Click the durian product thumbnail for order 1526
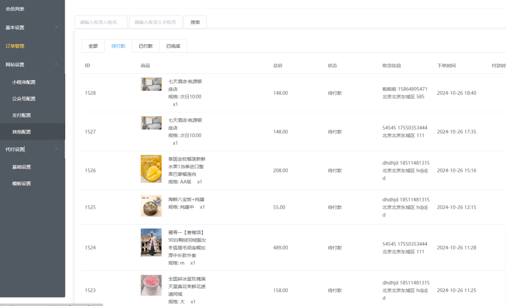The height and width of the screenshot is (306, 506). pyautogui.click(x=151, y=169)
